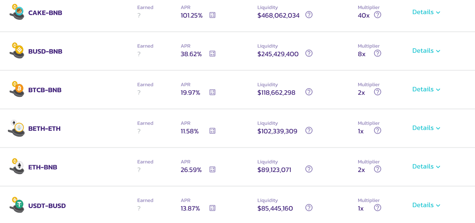
Task: Expand Details for the CAKE-BNB farm
Action: [x=426, y=12]
